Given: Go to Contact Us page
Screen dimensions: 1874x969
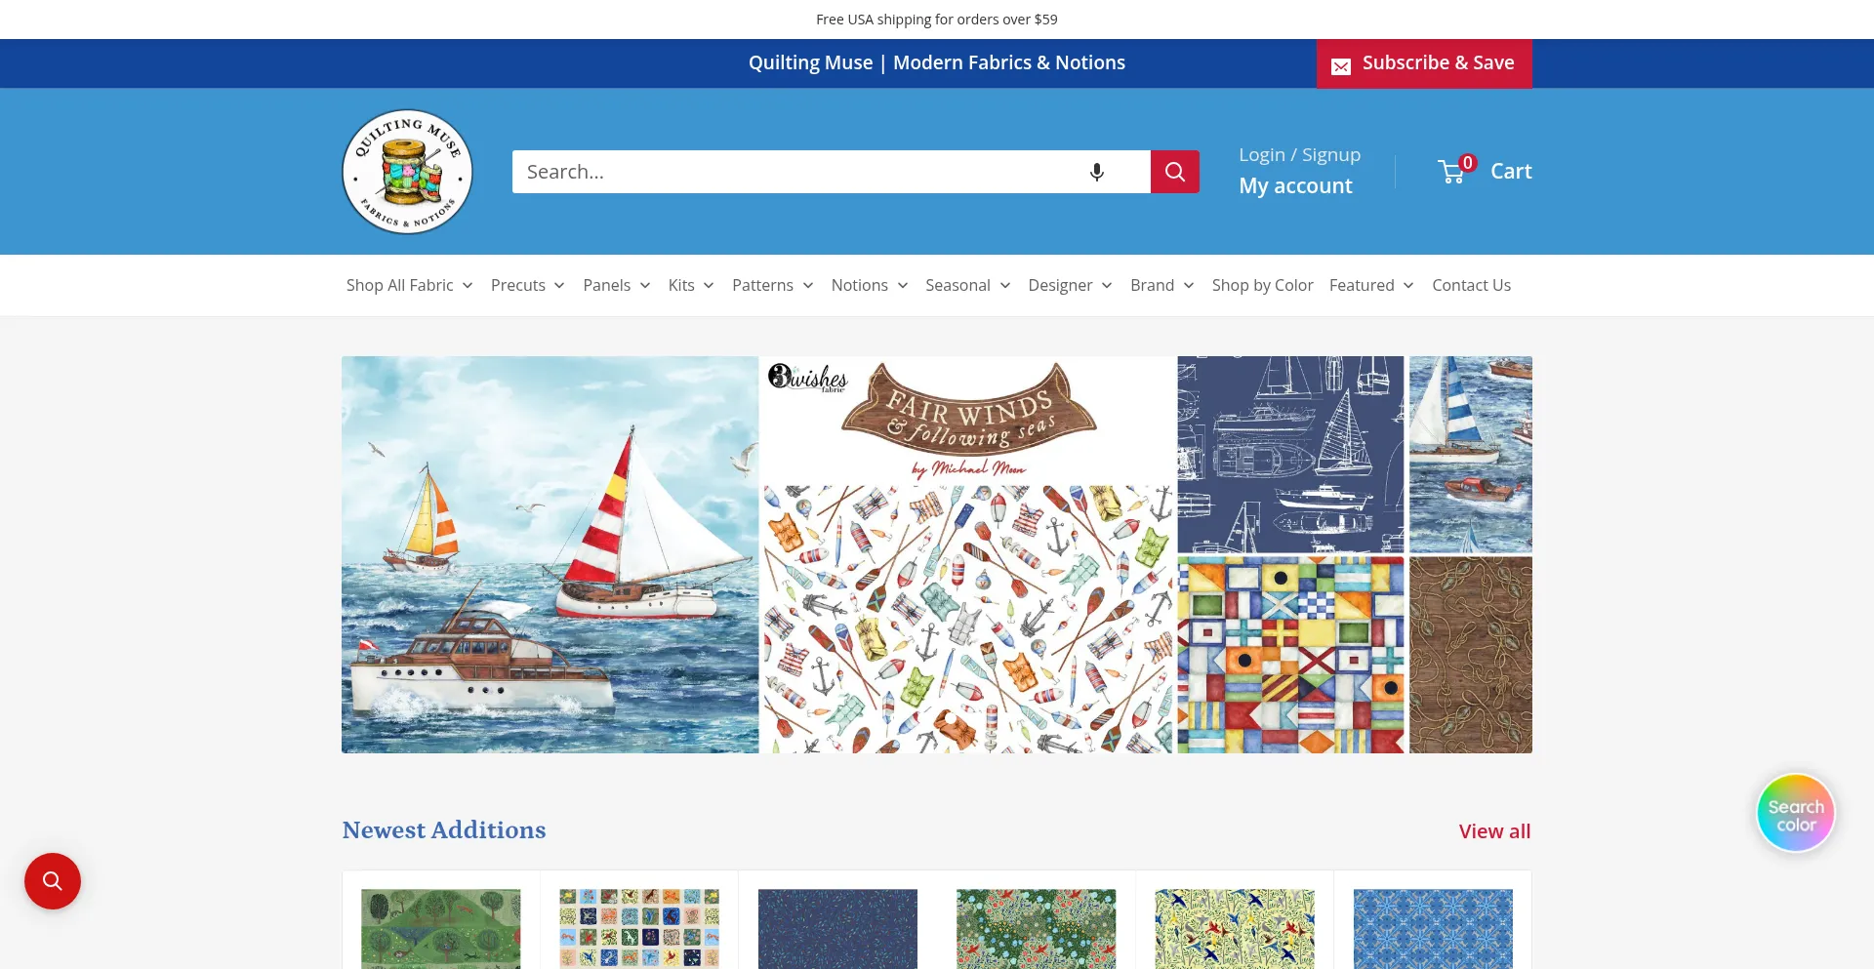Looking at the screenshot, I should pos(1471,285).
